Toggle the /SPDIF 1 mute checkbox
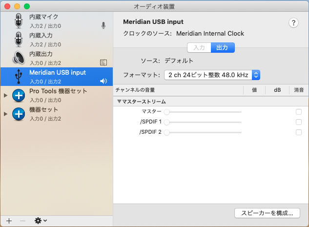 tap(299, 122)
